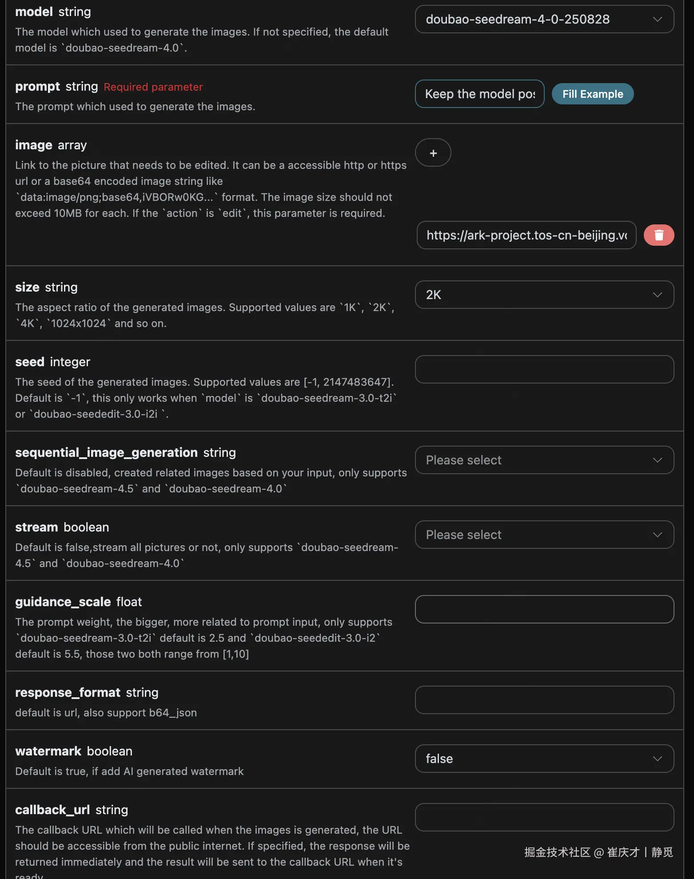
Task: Add a new image entry with plus button
Action: point(433,153)
